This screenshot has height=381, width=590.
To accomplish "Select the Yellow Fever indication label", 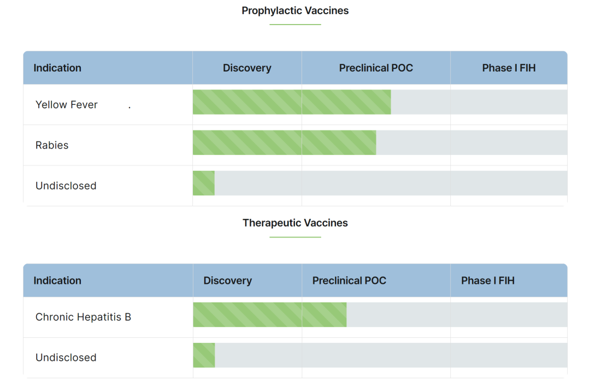I will coord(67,105).
